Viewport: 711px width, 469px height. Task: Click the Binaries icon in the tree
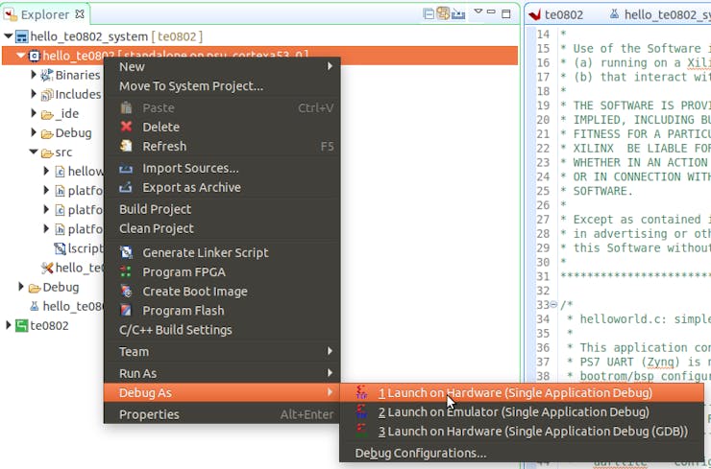(47, 75)
